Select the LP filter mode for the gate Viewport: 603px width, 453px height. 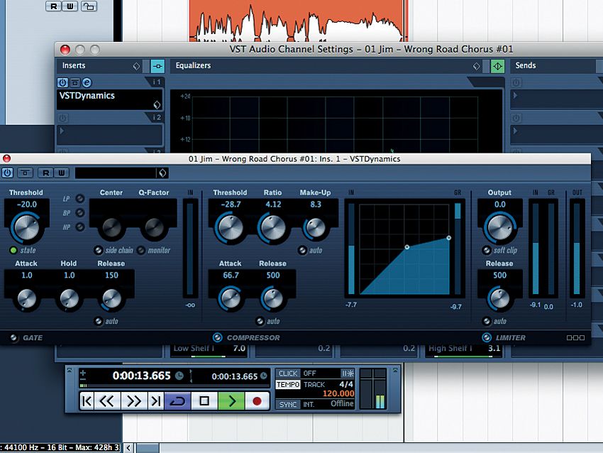pos(79,200)
